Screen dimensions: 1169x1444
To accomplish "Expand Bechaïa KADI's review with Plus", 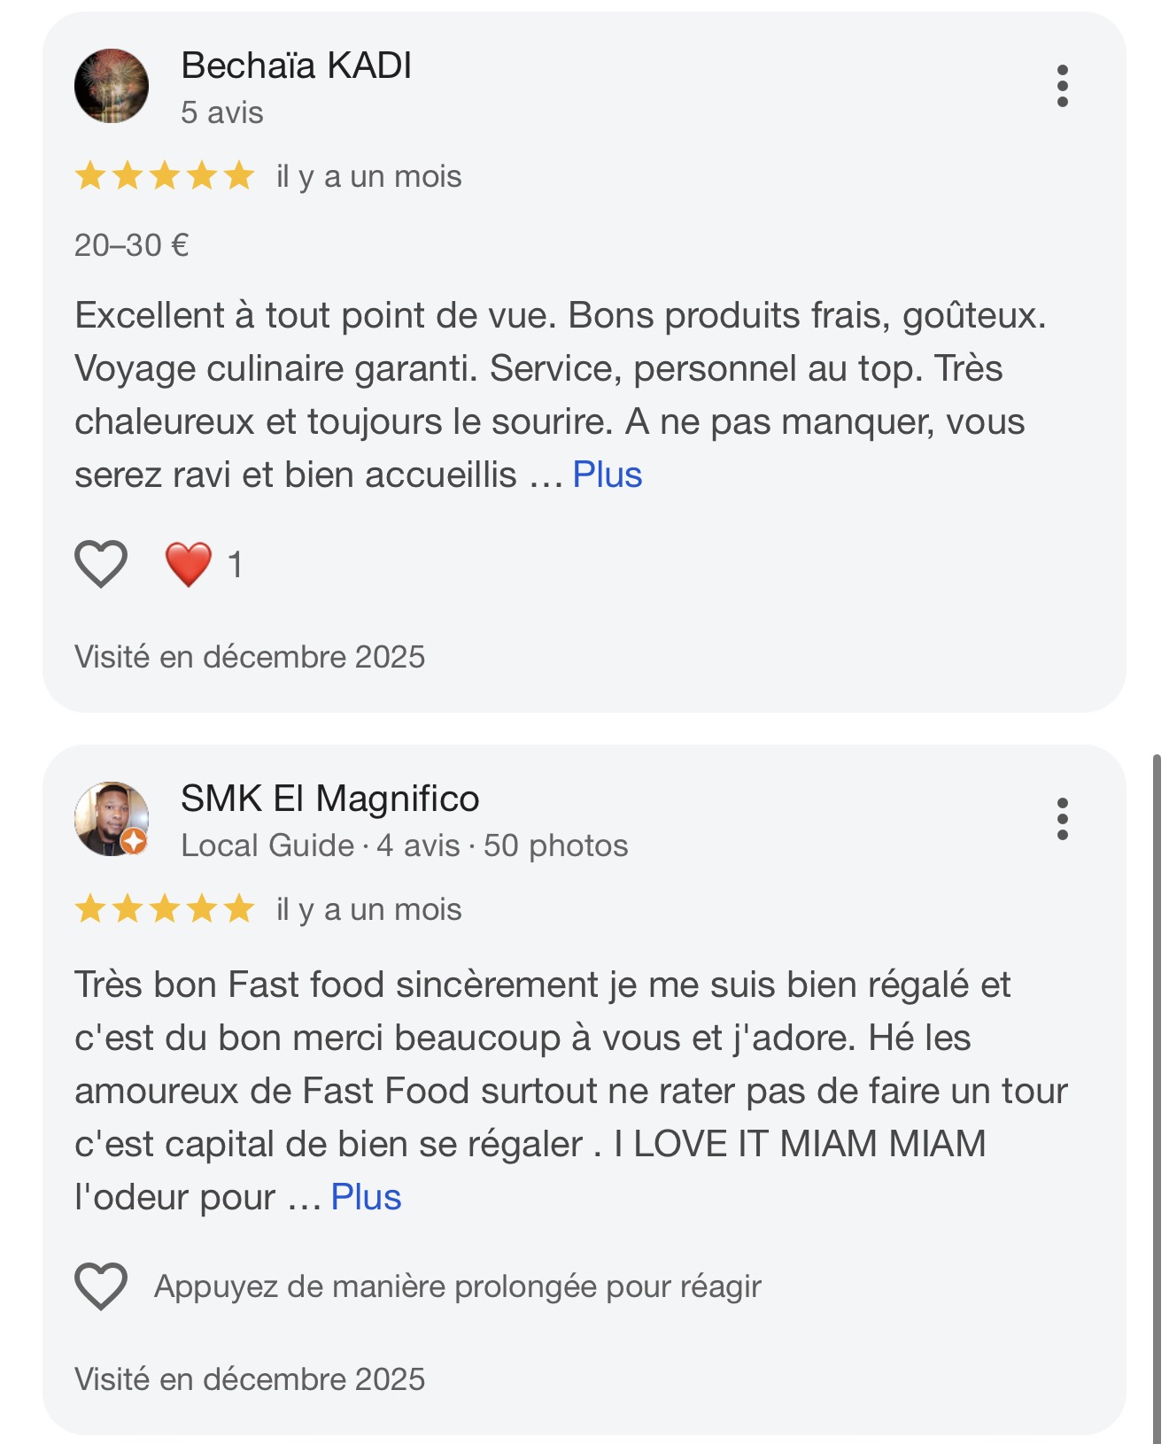I will [606, 475].
